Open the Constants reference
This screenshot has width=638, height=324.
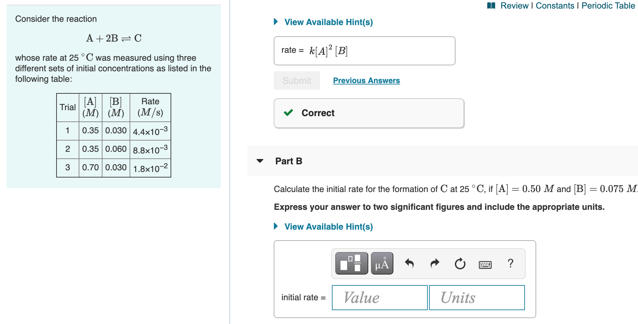click(555, 5)
